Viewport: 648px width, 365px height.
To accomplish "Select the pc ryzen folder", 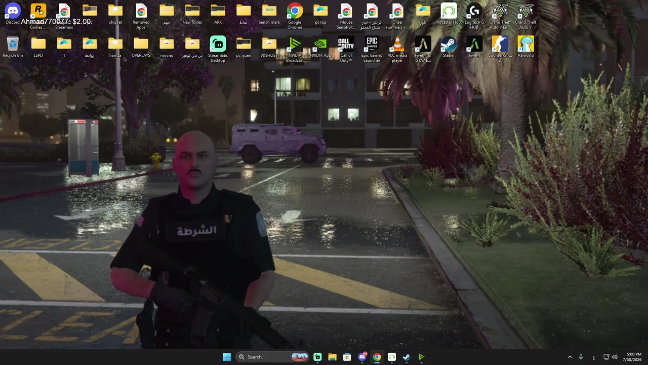I will 244,47.
